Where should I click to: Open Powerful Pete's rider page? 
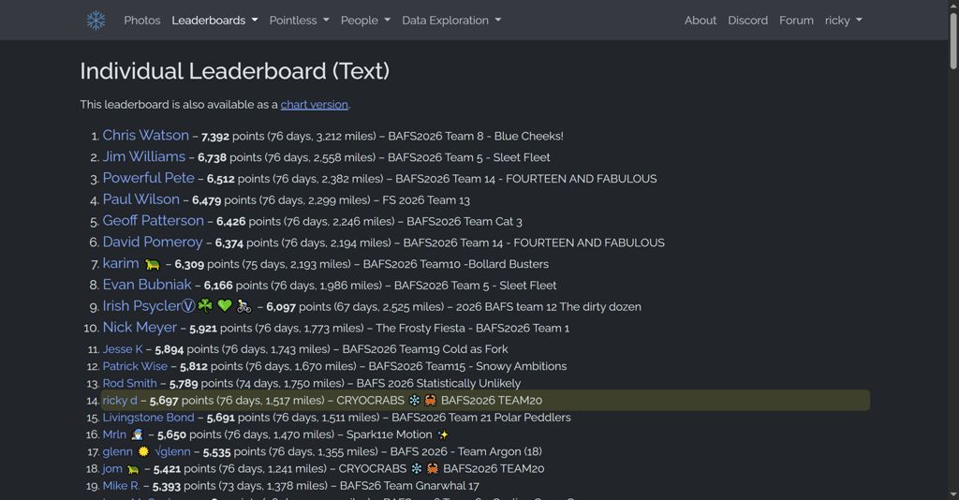pos(148,178)
